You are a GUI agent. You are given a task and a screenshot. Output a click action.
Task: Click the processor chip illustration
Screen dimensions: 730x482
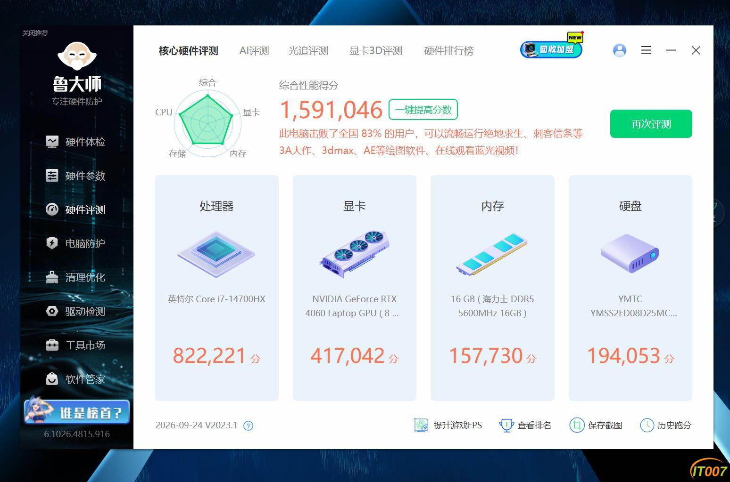tap(216, 254)
